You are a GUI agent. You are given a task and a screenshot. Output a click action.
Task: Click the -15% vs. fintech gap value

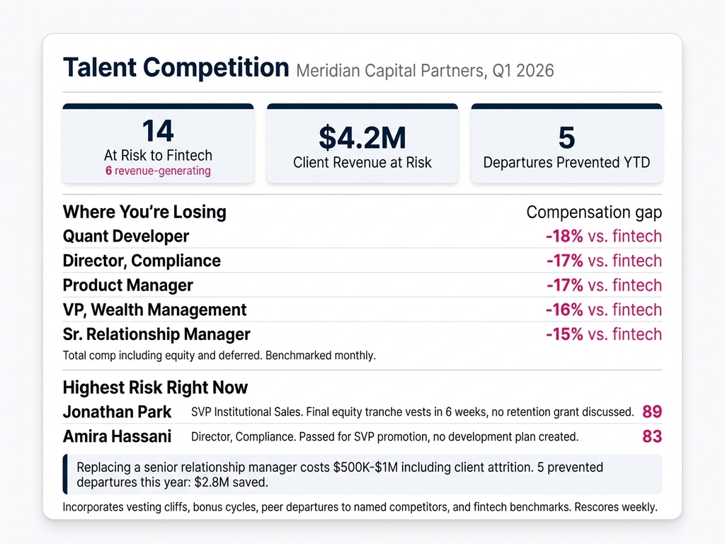(603, 334)
